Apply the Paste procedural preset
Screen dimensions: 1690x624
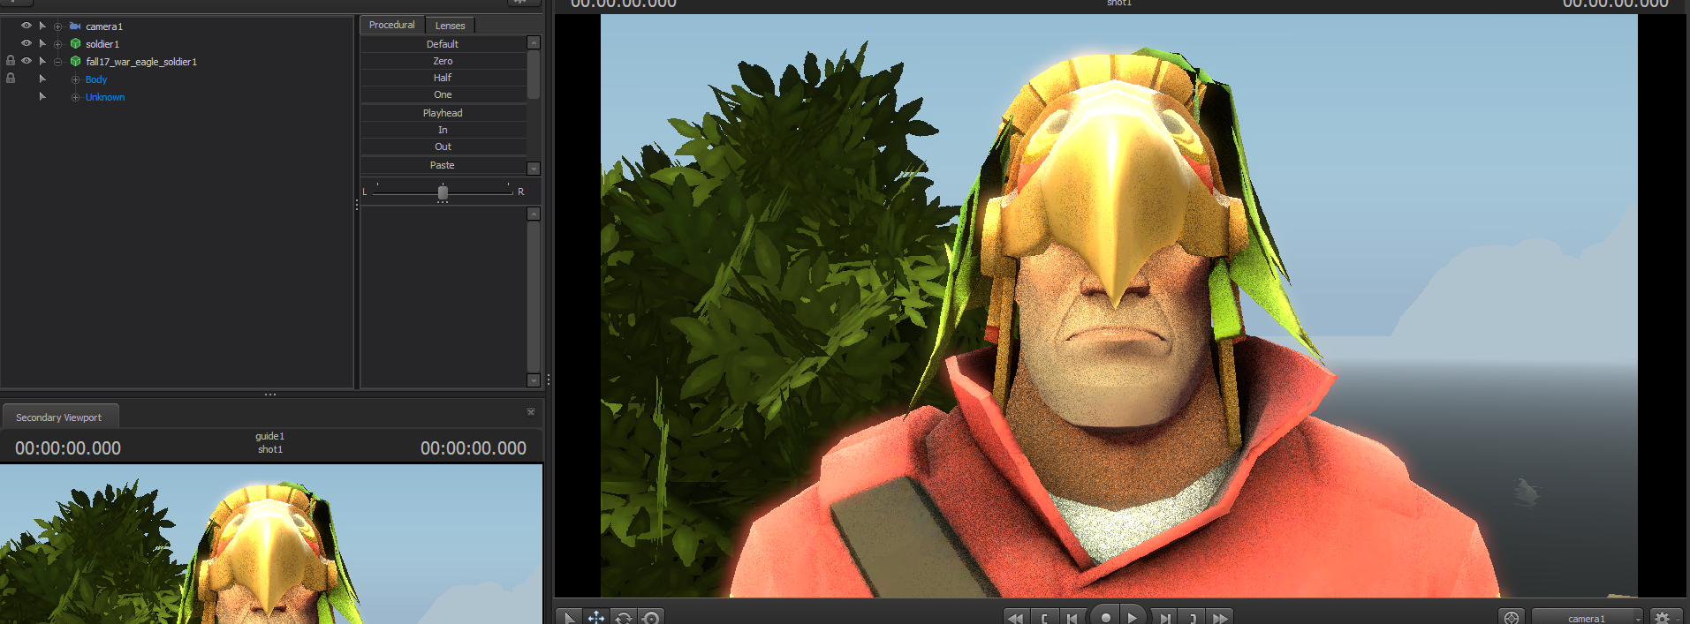[443, 165]
